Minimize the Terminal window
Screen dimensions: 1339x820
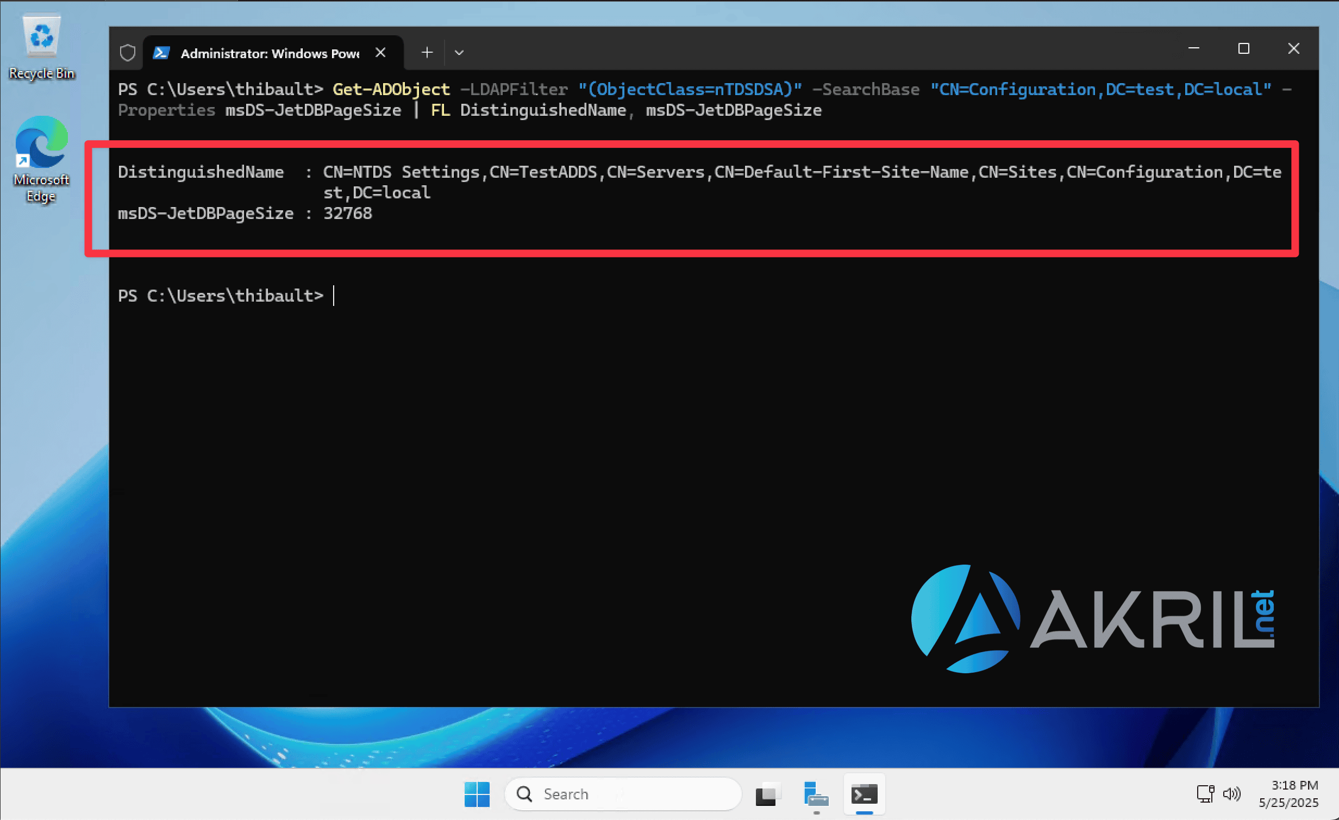point(1194,48)
